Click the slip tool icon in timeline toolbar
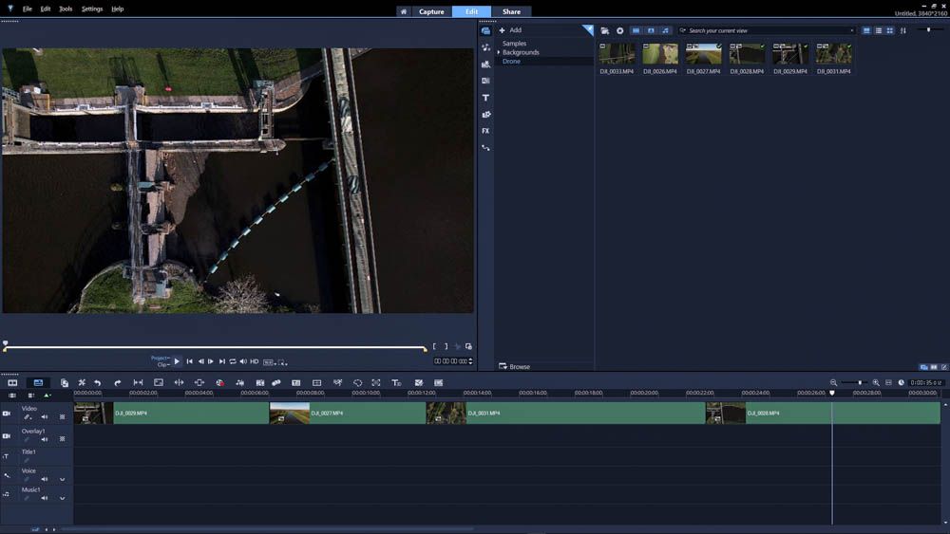This screenshot has width=950, height=534. pyautogui.click(x=138, y=383)
